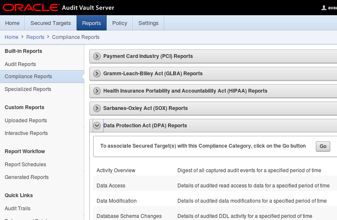Click the Data Access report name

111,186
